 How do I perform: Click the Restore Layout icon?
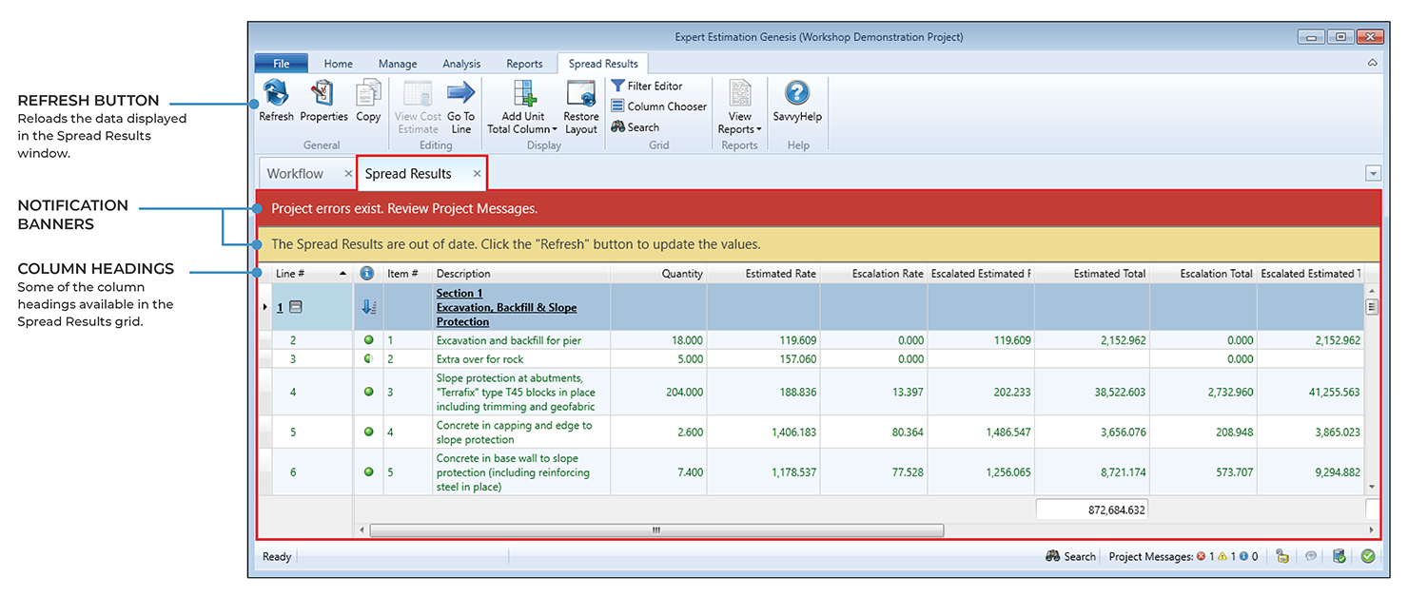click(580, 94)
